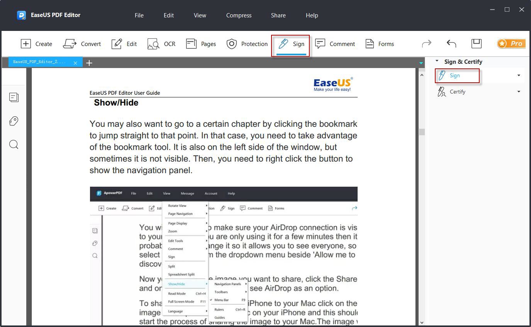Open the Create tool

(37, 44)
